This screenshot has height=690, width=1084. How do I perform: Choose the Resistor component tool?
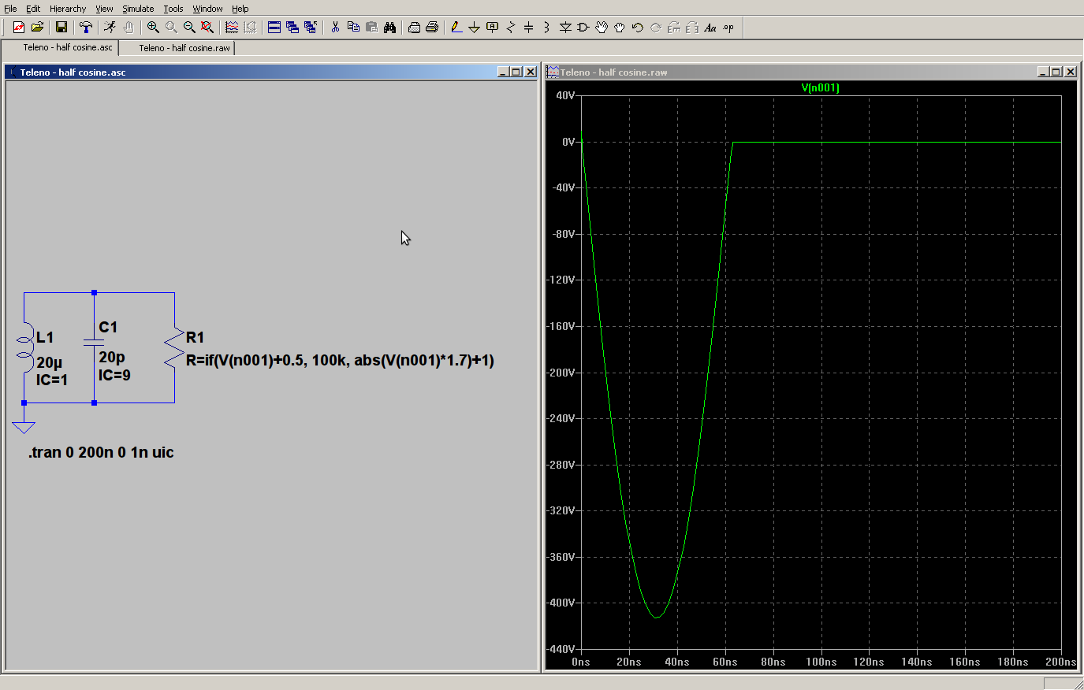point(511,28)
